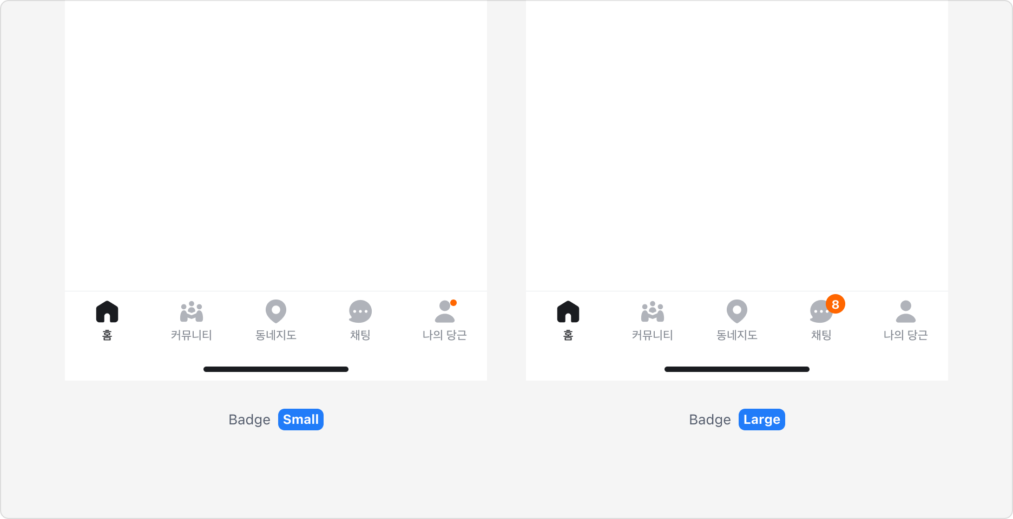
Task: Open chat bubble icon in left mockup
Action: [x=360, y=311]
